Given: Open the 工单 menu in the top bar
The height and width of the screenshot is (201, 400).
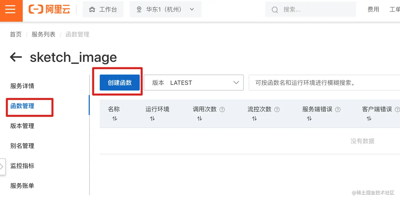Looking at the screenshot, I should (395, 9).
